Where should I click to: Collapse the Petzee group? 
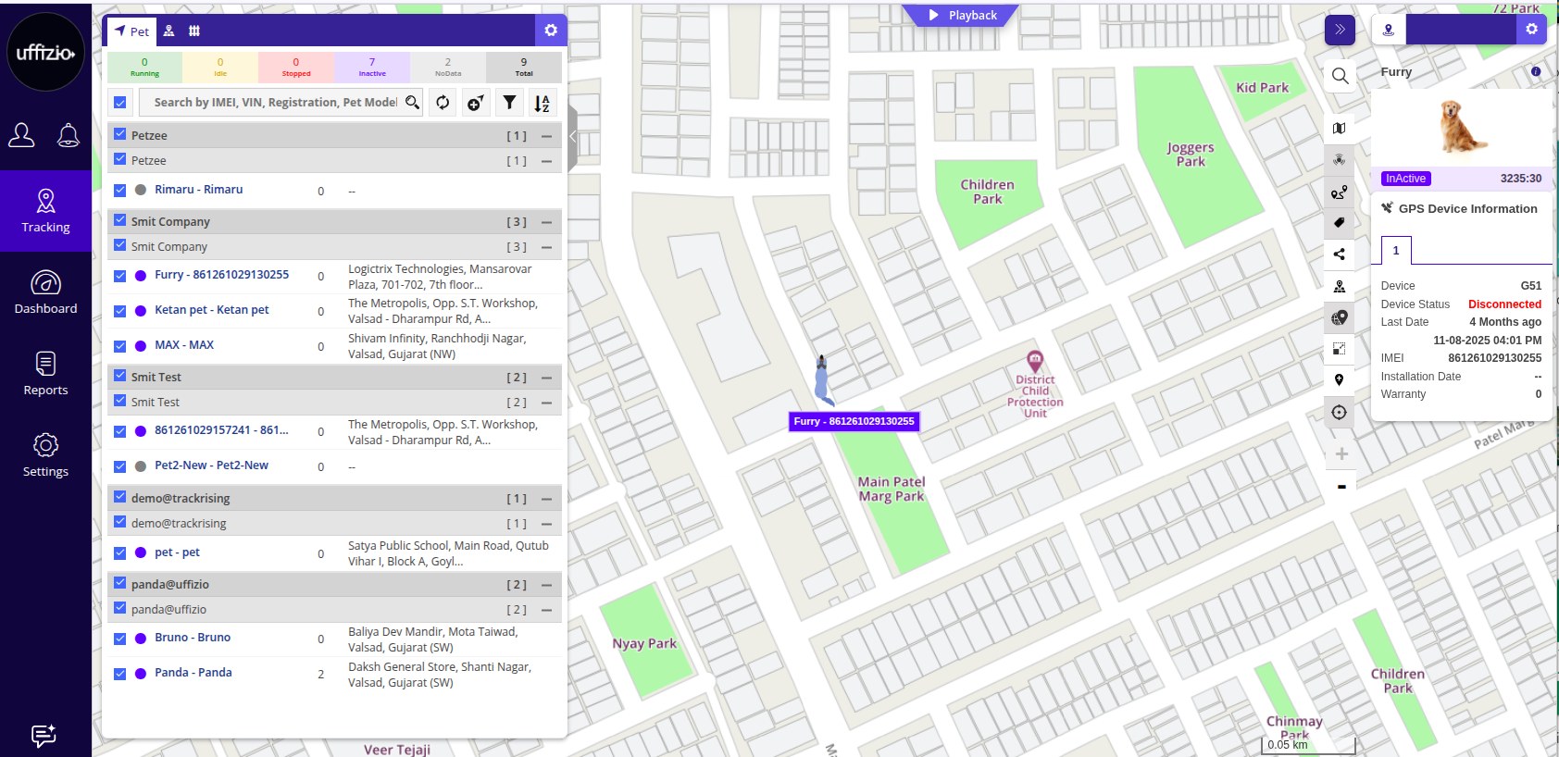pos(546,136)
